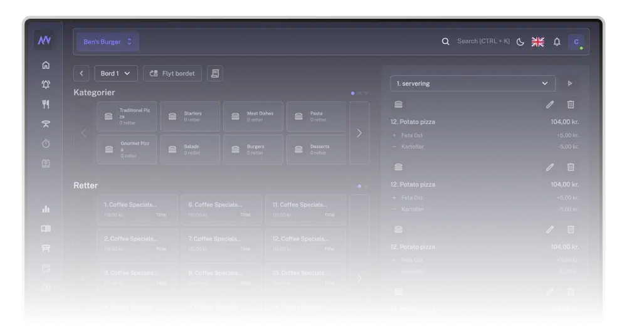Delete the third Potato pizza order item
This screenshot has width=627, height=334.
(x=571, y=229)
